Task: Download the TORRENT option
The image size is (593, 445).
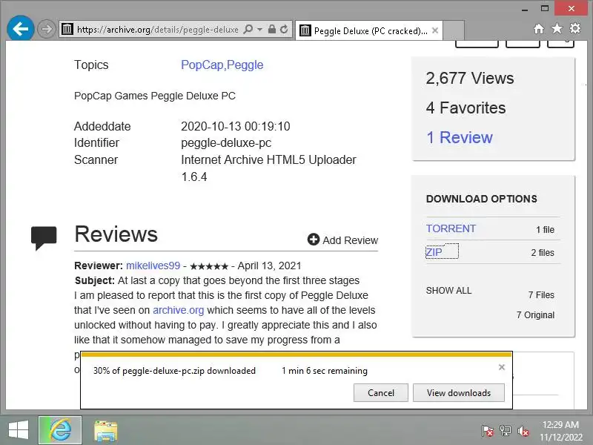Action: click(451, 228)
